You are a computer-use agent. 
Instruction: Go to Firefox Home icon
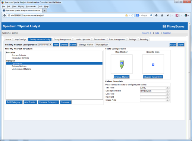point(162,15)
